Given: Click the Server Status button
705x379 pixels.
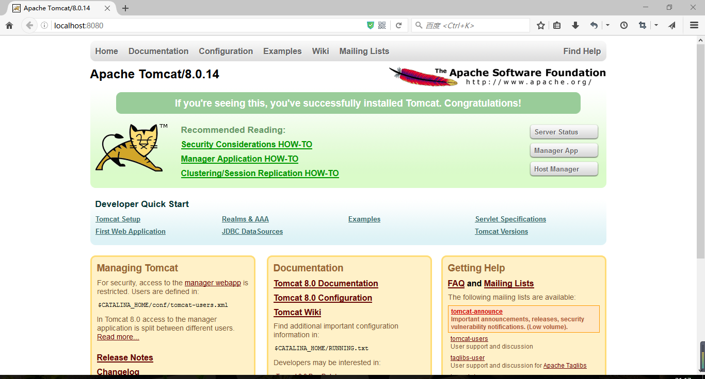Looking at the screenshot, I should (564, 132).
